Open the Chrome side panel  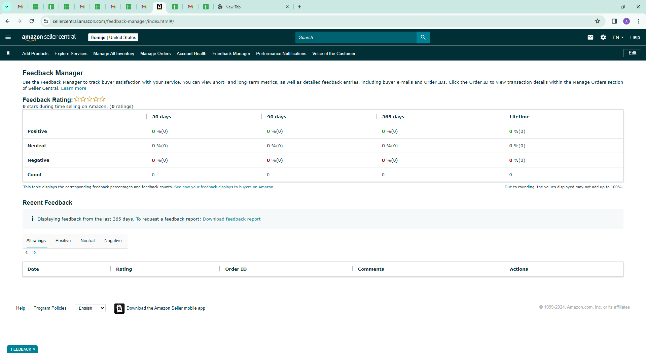click(x=614, y=21)
